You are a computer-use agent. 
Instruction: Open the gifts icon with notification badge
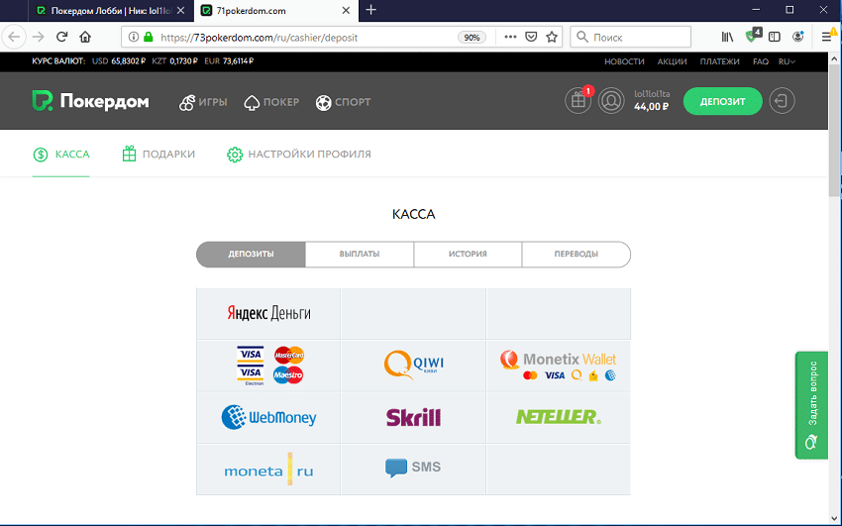578,100
